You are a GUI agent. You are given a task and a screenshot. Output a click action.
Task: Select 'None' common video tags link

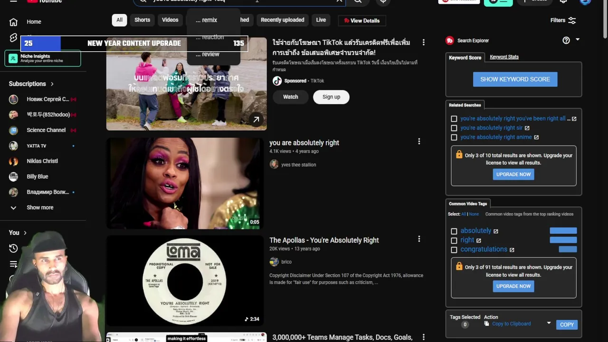click(474, 214)
